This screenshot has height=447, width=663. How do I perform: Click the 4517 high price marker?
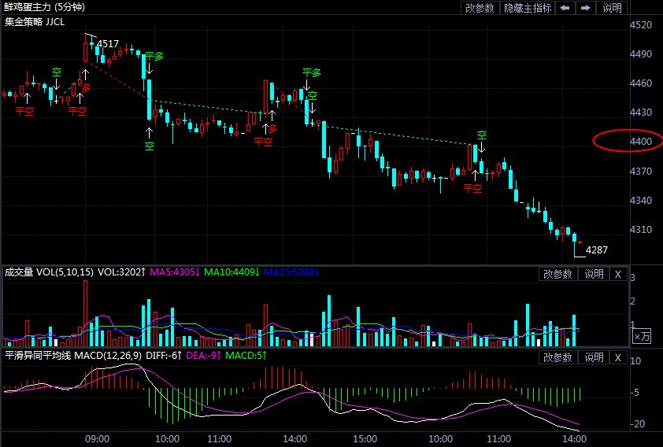click(x=108, y=44)
